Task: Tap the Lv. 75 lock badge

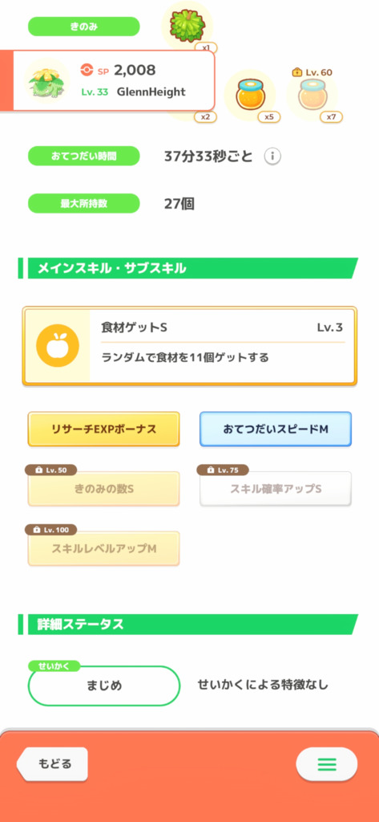Action: click(x=223, y=470)
